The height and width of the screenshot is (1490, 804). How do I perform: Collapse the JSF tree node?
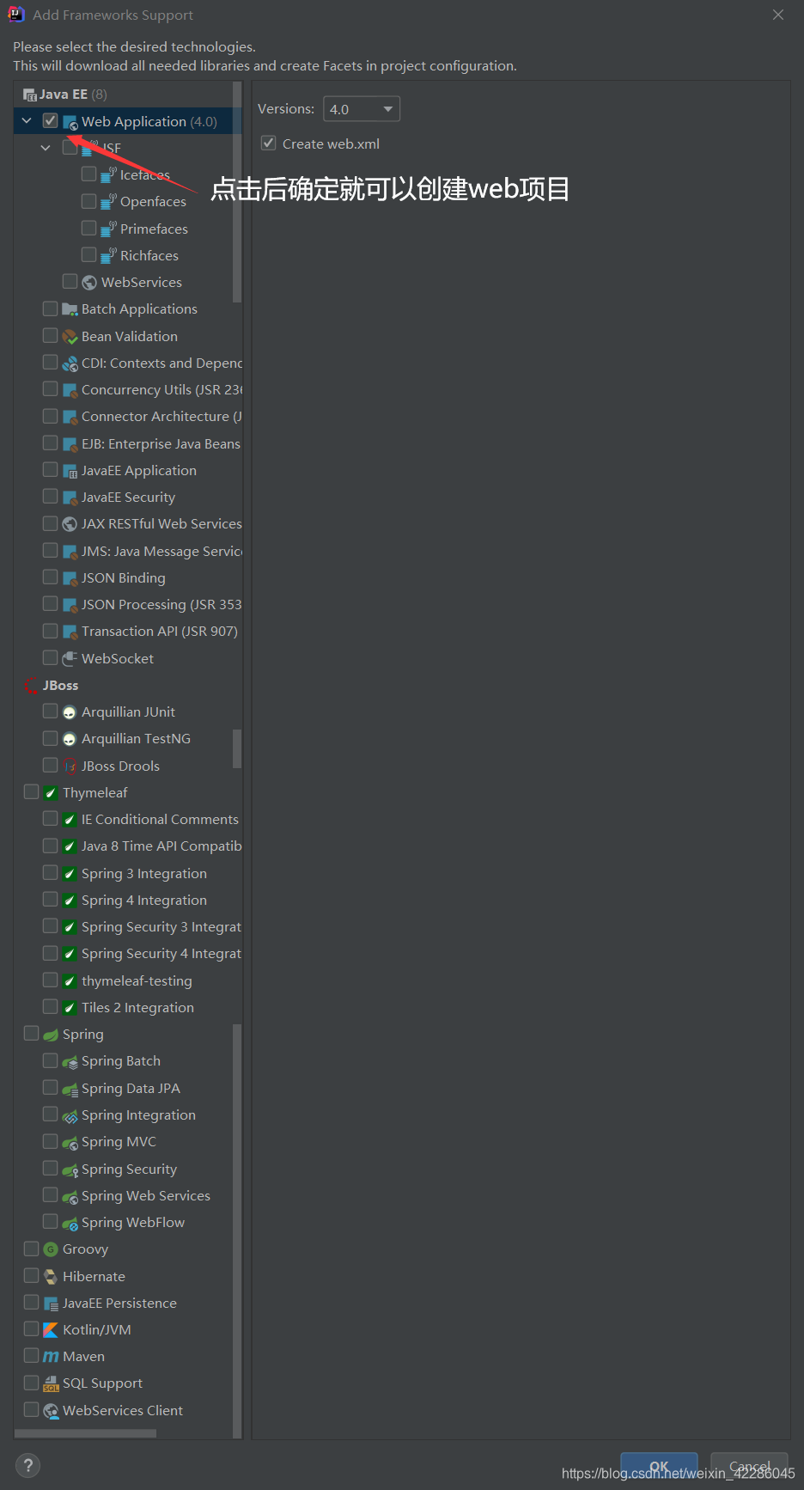point(46,148)
